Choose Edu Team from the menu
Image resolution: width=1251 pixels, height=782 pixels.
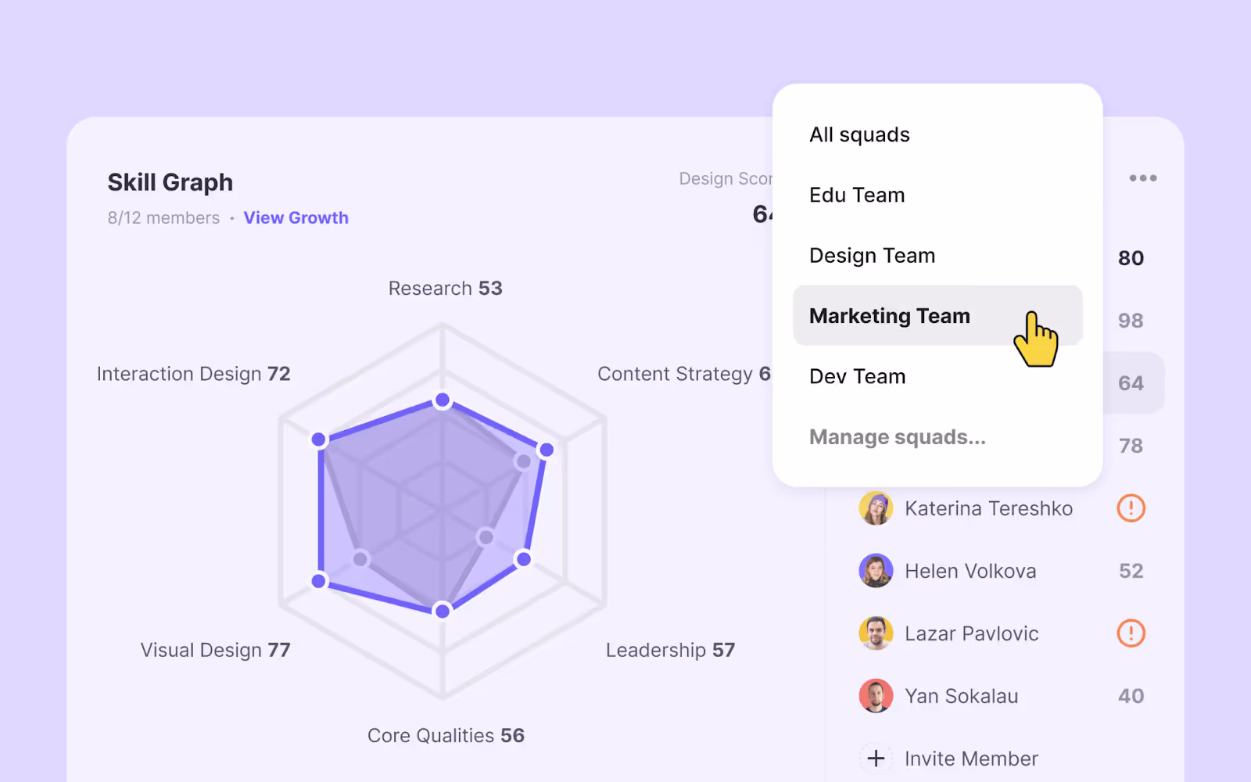[x=857, y=195]
